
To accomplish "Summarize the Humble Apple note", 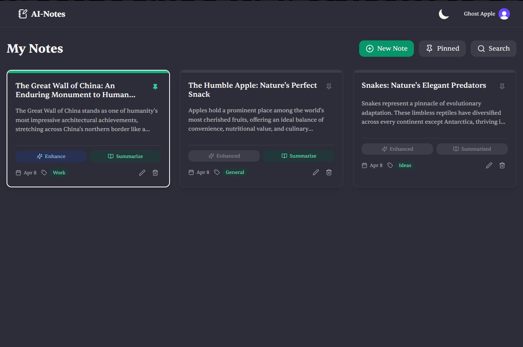I will pos(299,156).
